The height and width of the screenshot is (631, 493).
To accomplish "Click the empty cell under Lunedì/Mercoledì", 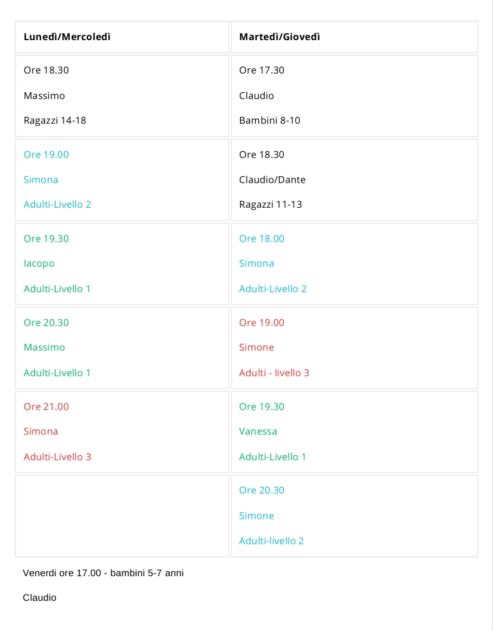I will pyautogui.click(x=122, y=516).
